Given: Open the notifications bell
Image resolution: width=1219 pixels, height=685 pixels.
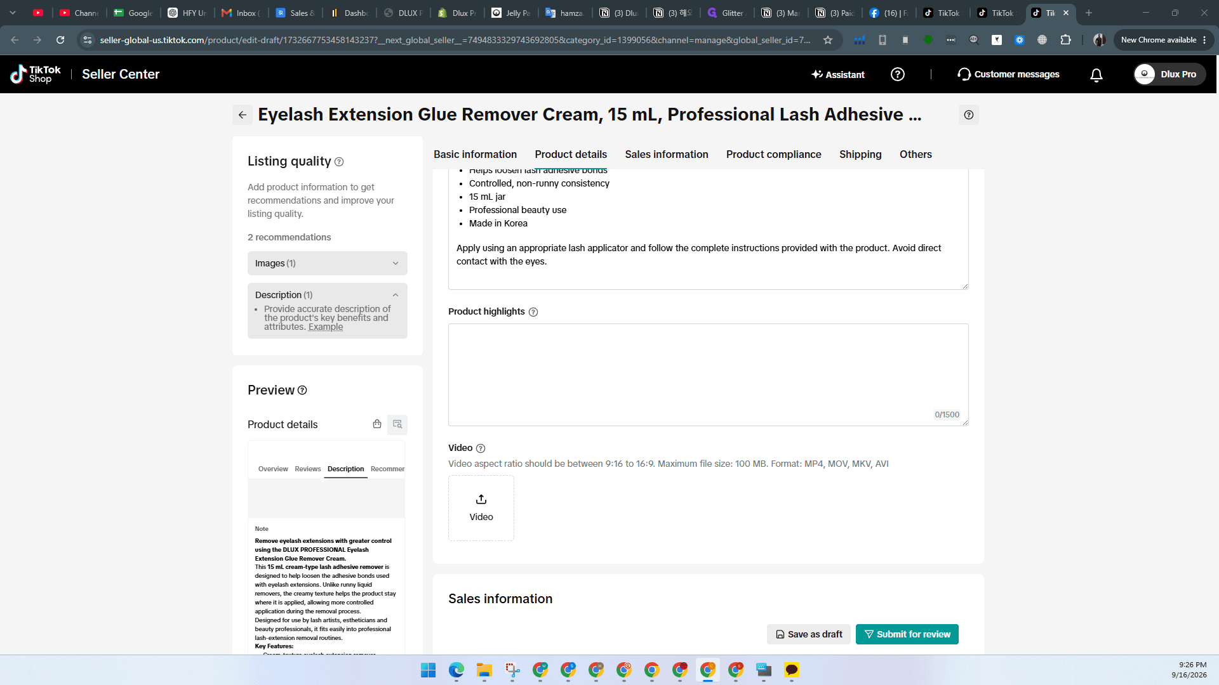Looking at the screenshot, I should point(1096,75).
